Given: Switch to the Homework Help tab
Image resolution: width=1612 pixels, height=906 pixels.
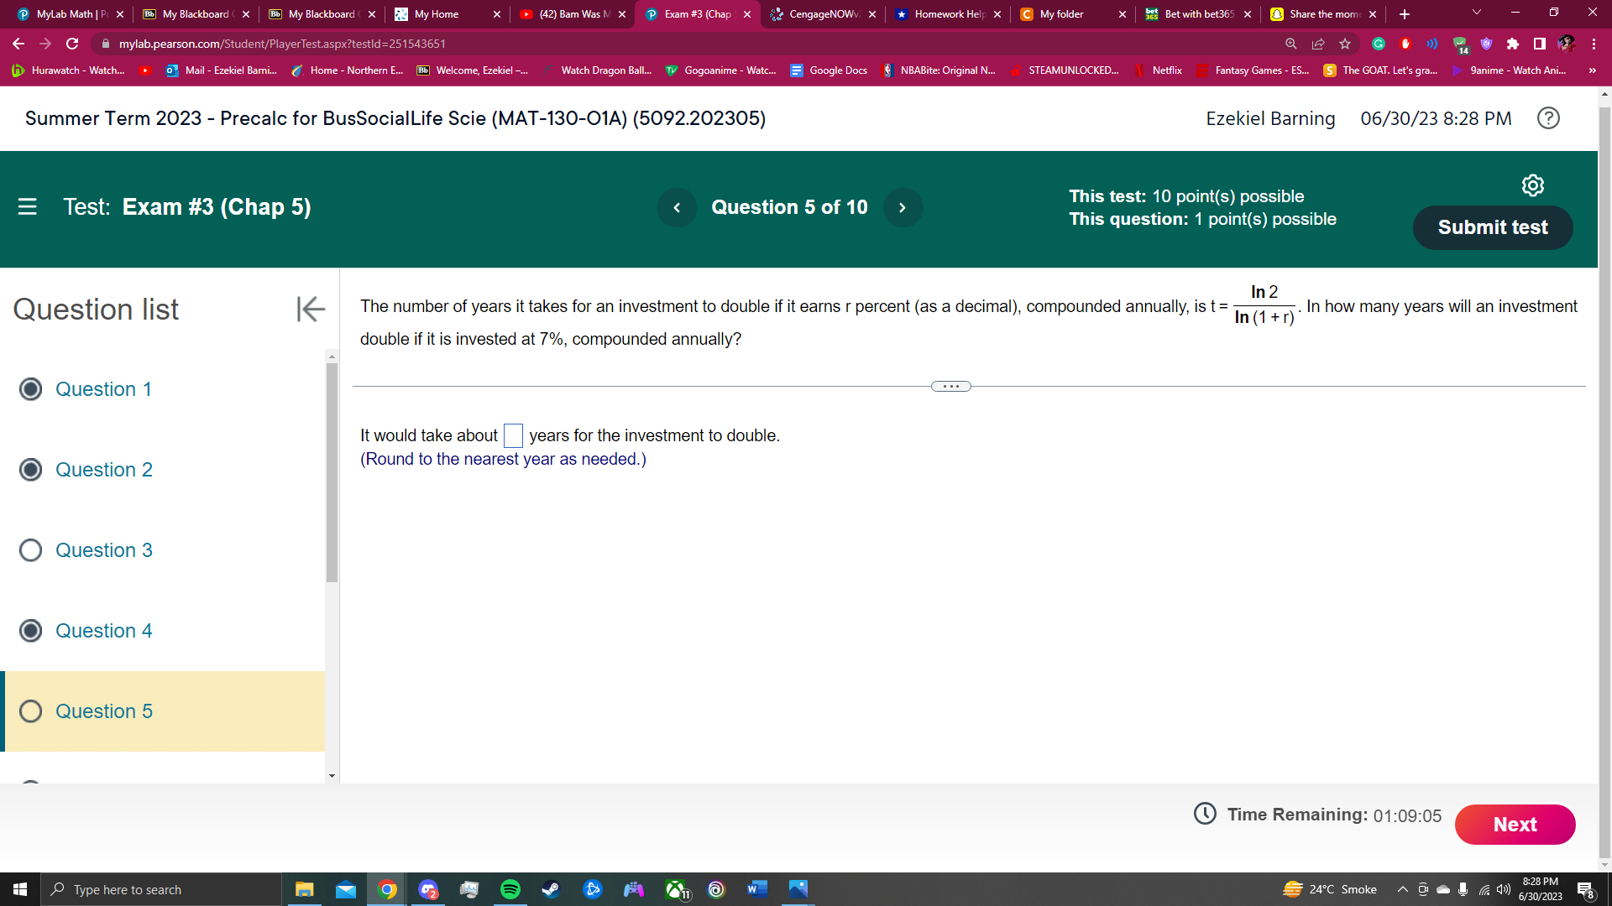Looking at the screenshot, I should (x=947, y=14).
